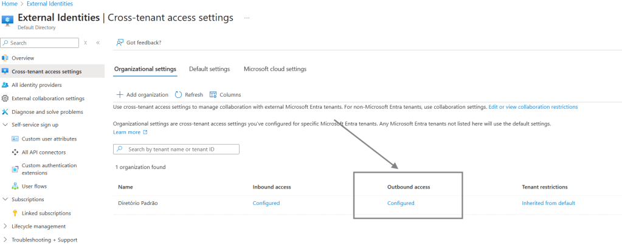
Task: Click the Add organization button
Action: pyautogui.click(x=142, y=95)
